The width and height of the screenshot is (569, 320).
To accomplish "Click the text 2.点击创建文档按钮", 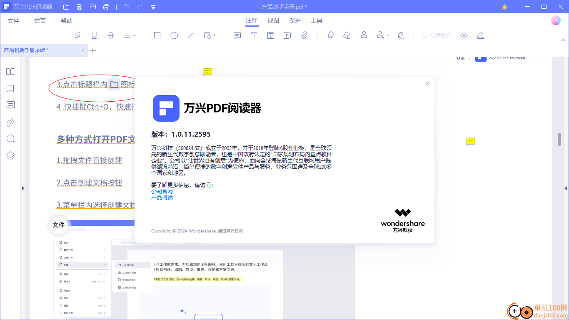I will click(x=90, y=182).
